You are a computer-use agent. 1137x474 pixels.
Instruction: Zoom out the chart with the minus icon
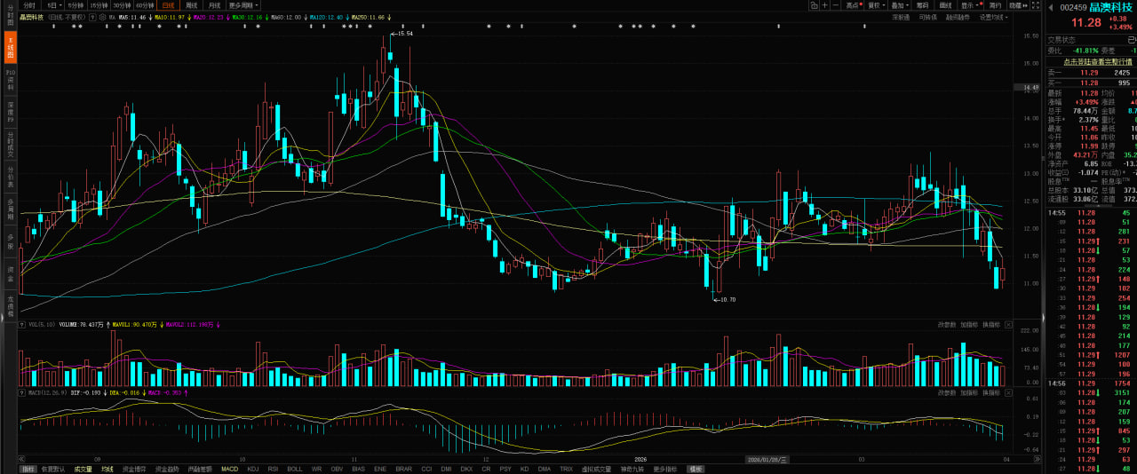coord(836,5)
